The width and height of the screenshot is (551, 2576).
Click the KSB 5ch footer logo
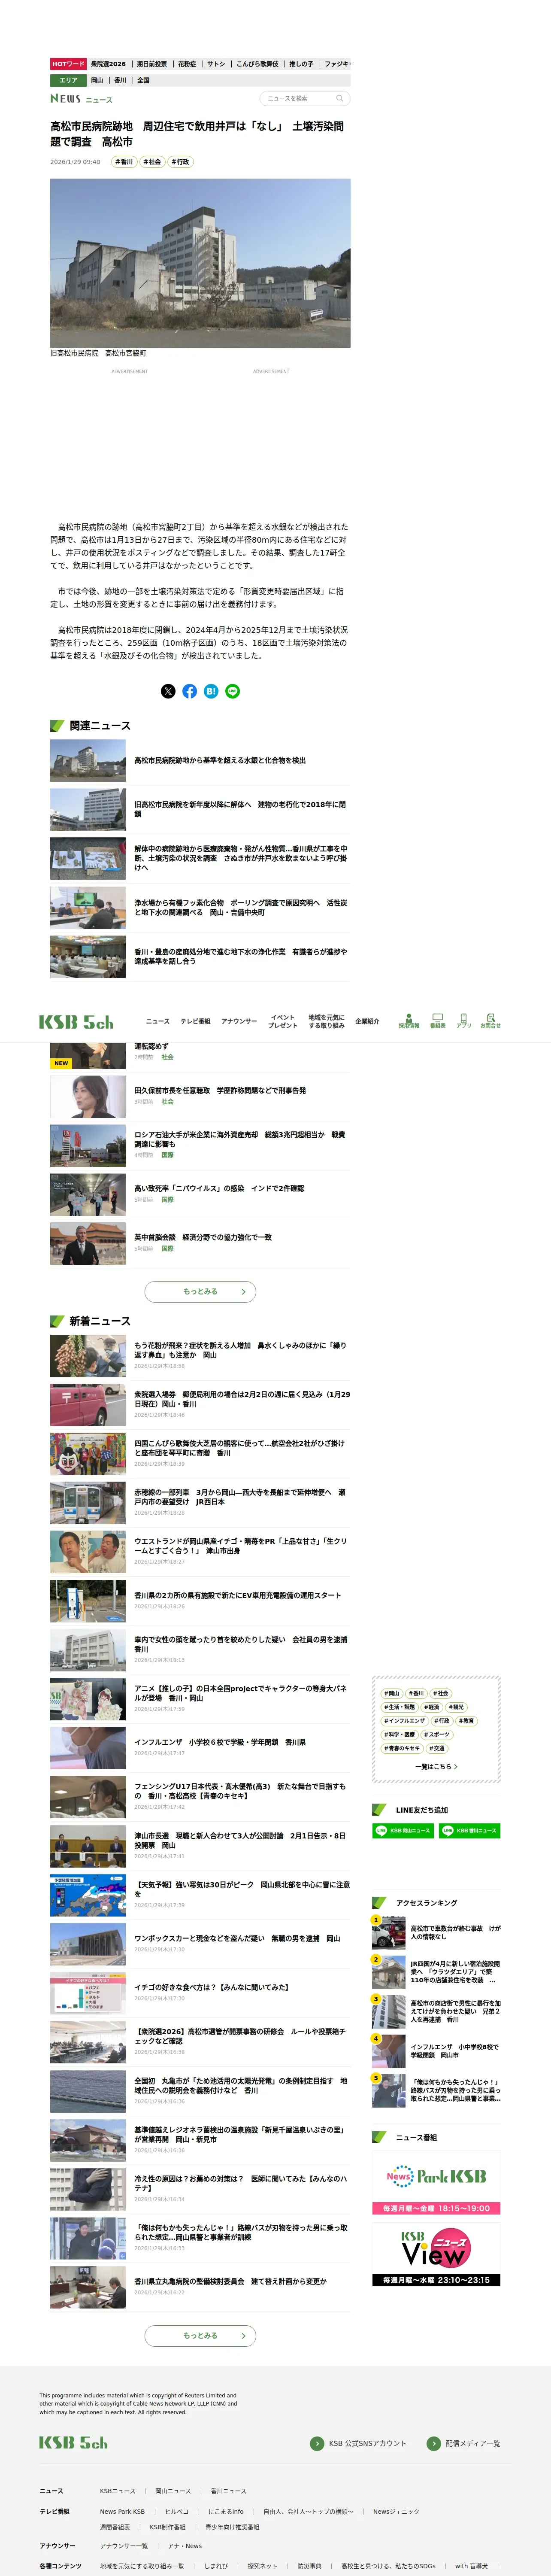coord(73,2442)
